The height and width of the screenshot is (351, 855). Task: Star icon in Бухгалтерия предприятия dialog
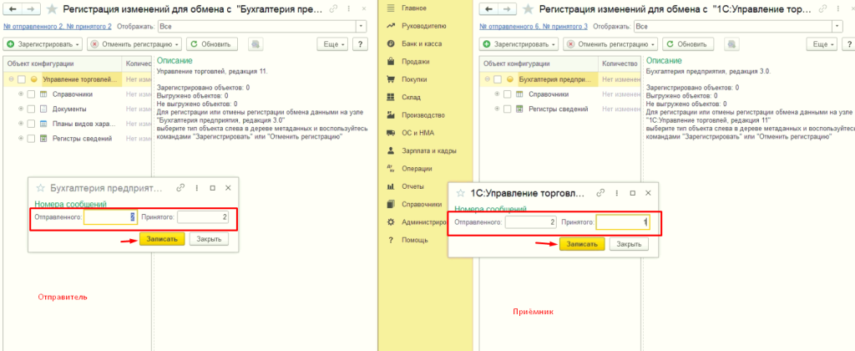click(40, 187)
